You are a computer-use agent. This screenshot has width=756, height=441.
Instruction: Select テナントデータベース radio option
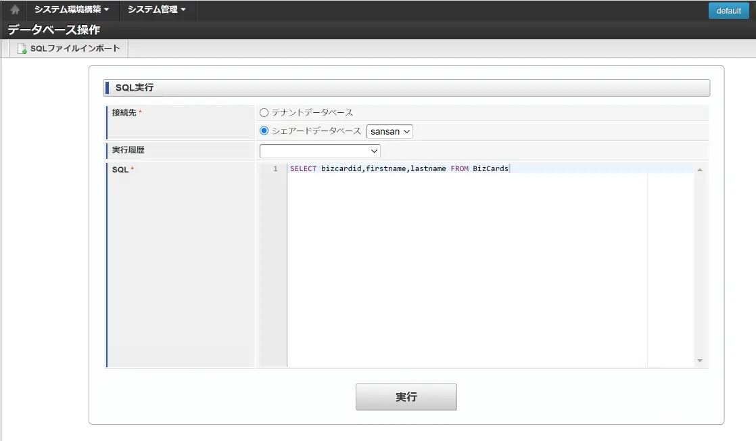coord(264,113)
